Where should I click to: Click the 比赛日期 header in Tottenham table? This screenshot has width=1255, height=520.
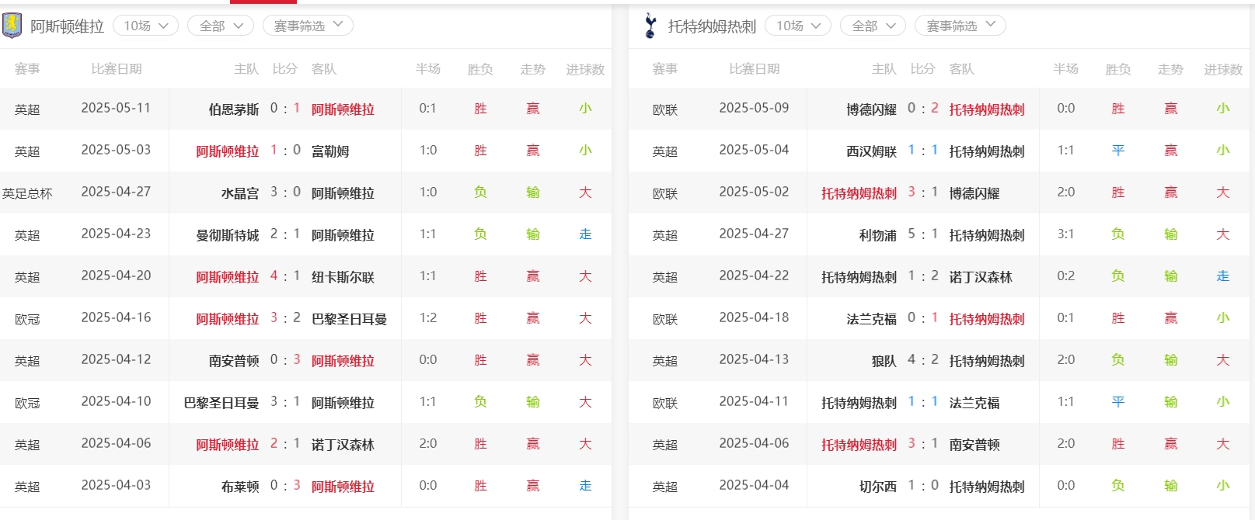point(754,69)
